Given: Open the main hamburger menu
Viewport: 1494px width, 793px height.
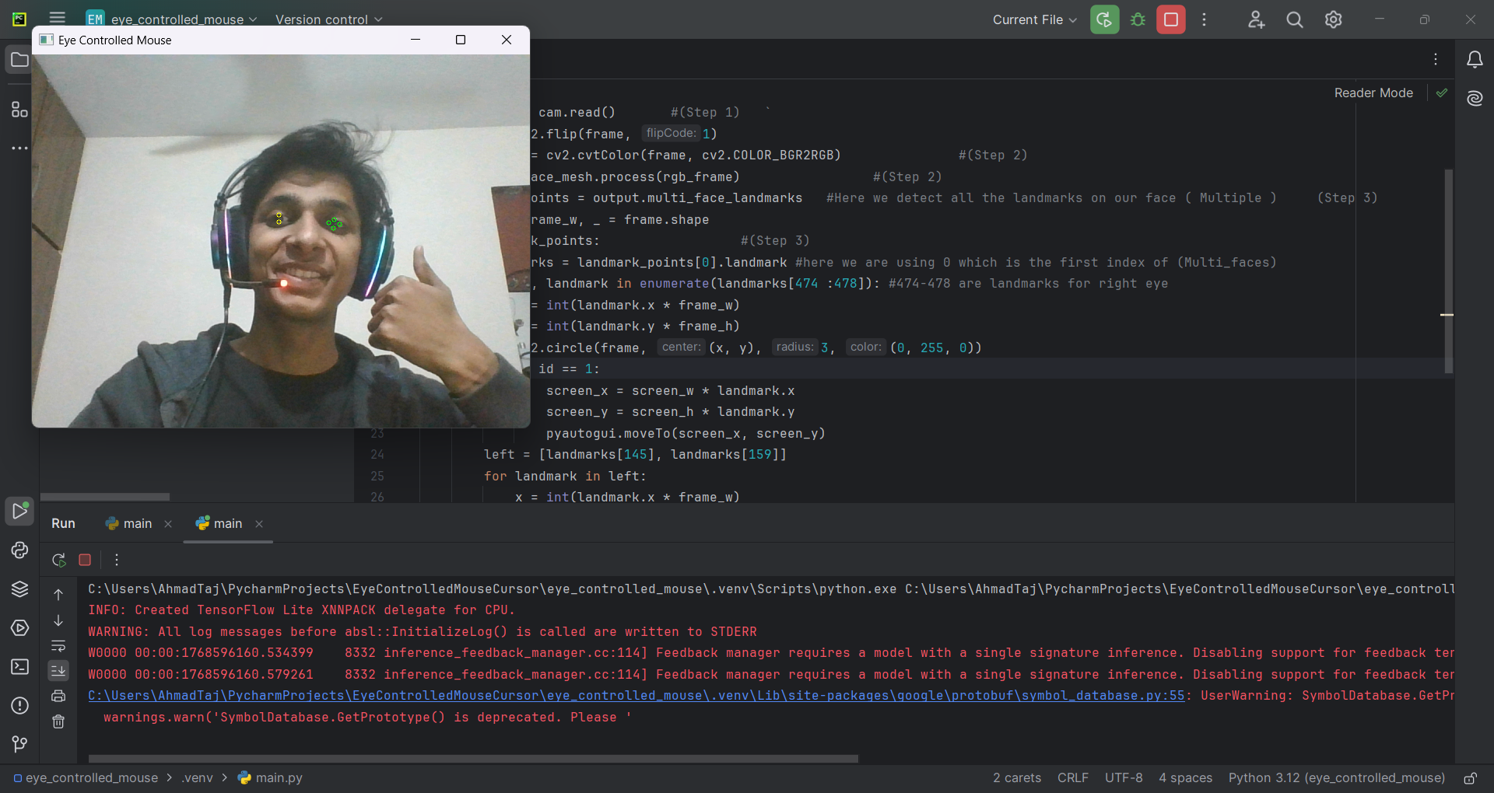Looking at the screenshot, I should pos(57,18).
